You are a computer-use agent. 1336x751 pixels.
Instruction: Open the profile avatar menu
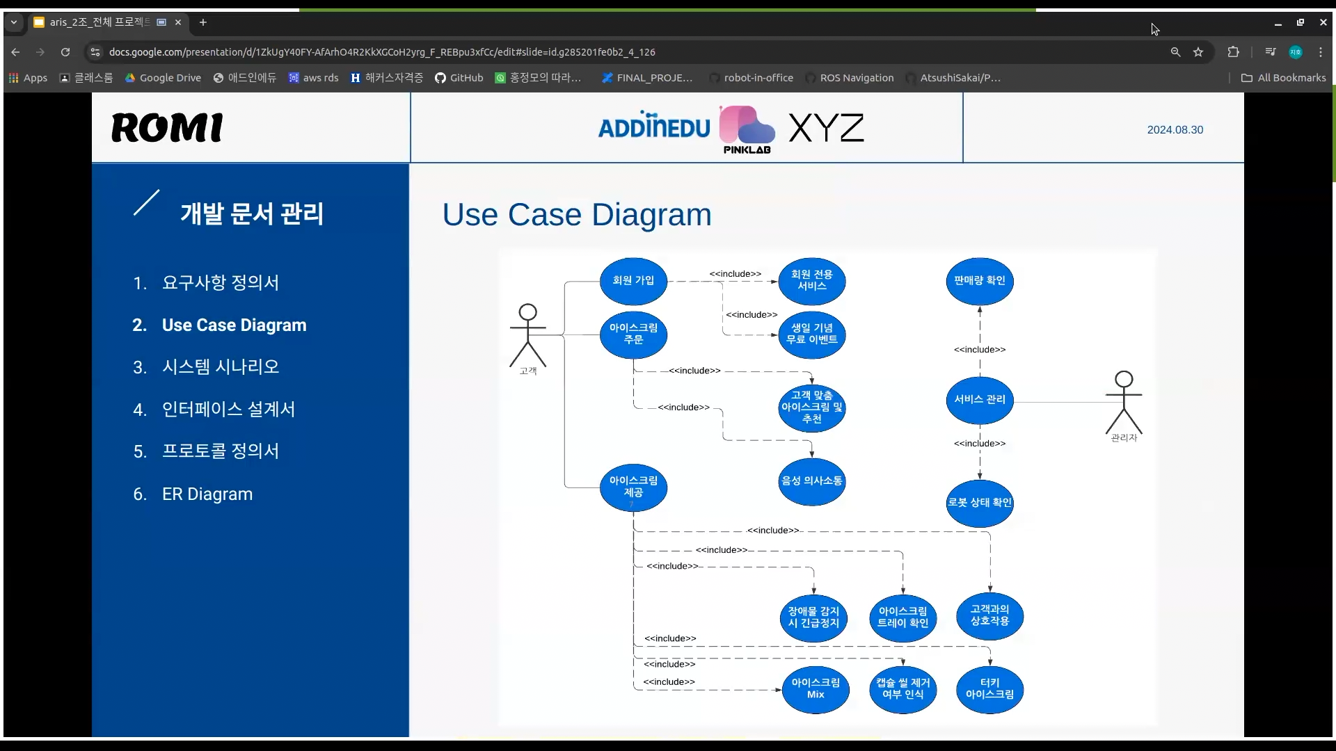(x=1296, y=52)
